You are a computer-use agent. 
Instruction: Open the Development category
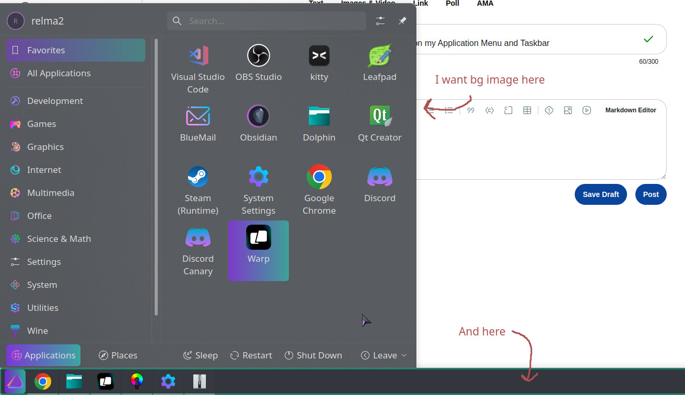(x=76, y=101)
